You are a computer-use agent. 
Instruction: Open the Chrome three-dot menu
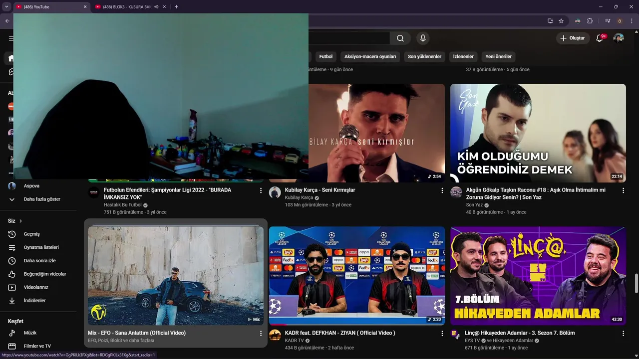click(x=632, y=21)
